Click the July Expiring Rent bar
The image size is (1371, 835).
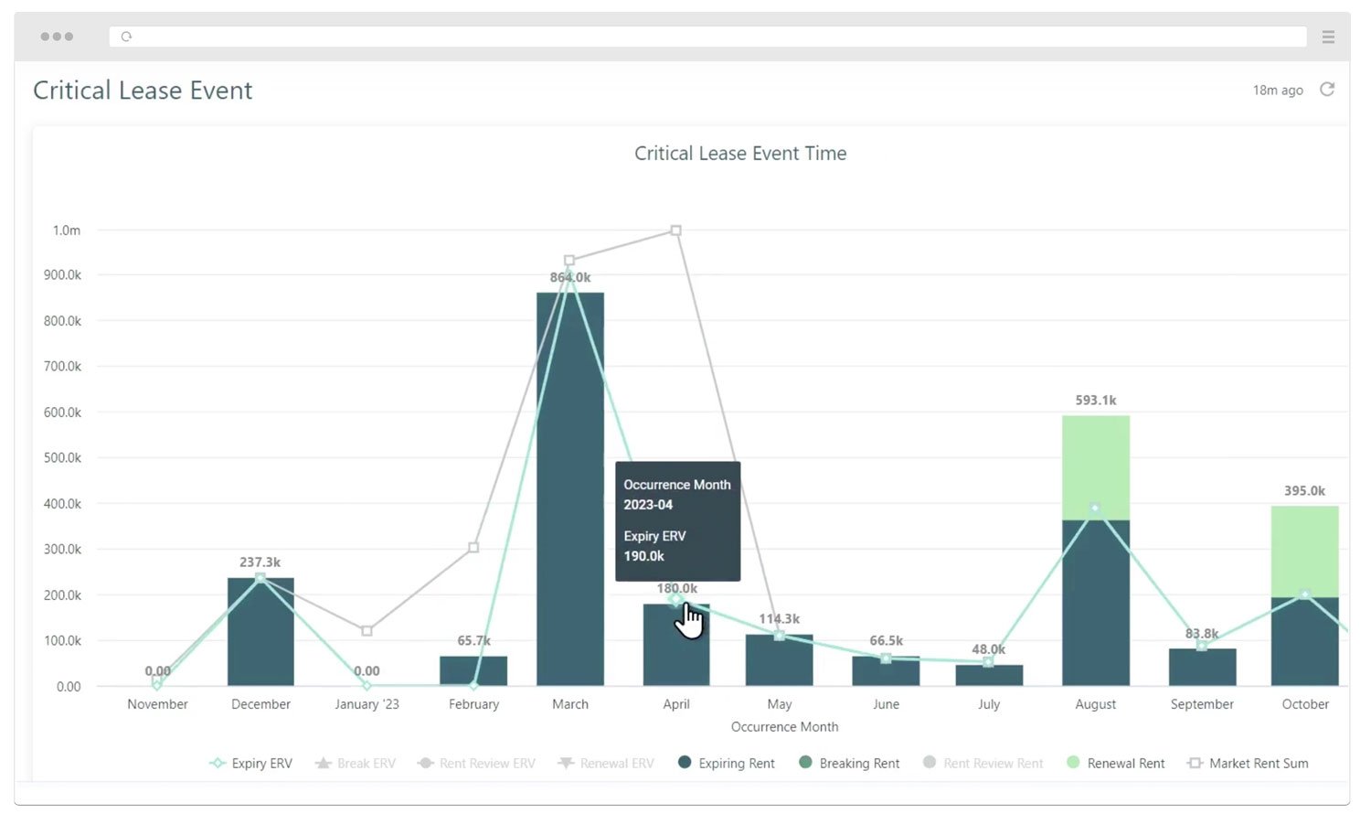[989, 675]
